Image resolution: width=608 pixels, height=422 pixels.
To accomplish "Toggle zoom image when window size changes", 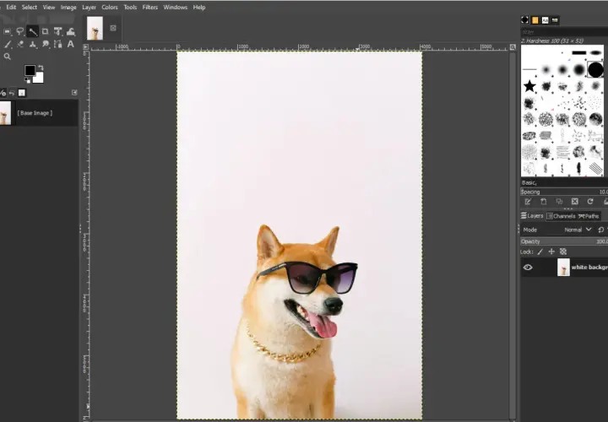I will click(513, 47).
